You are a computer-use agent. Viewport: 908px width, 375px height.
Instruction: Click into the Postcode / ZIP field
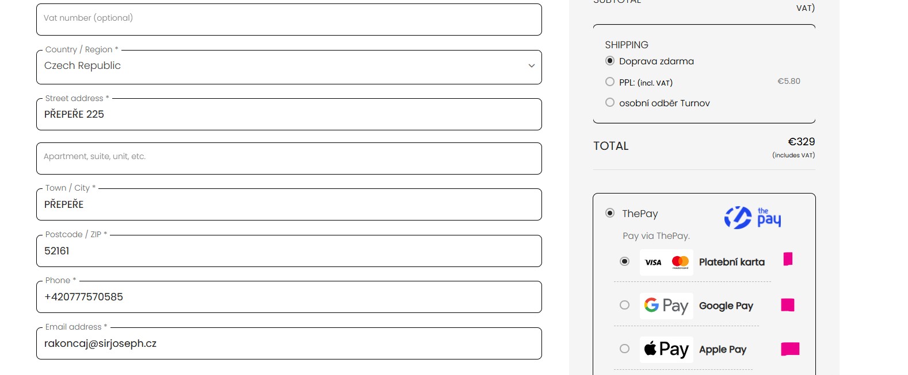tap(289, 251)
